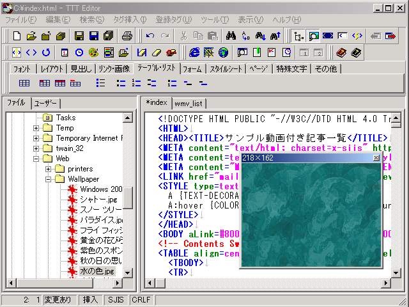Expand the Temp folder node
The height and width of the screenshot is (307, 409).
[36, 128]
